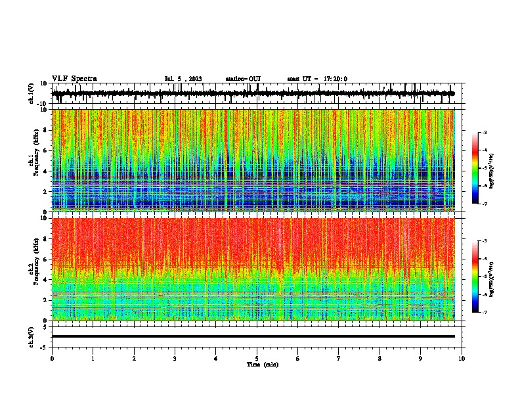Screen dimensions: 520x402
Task: Click the 'ch.1(V)' waveform axis label
Action: tap(31, 93)
